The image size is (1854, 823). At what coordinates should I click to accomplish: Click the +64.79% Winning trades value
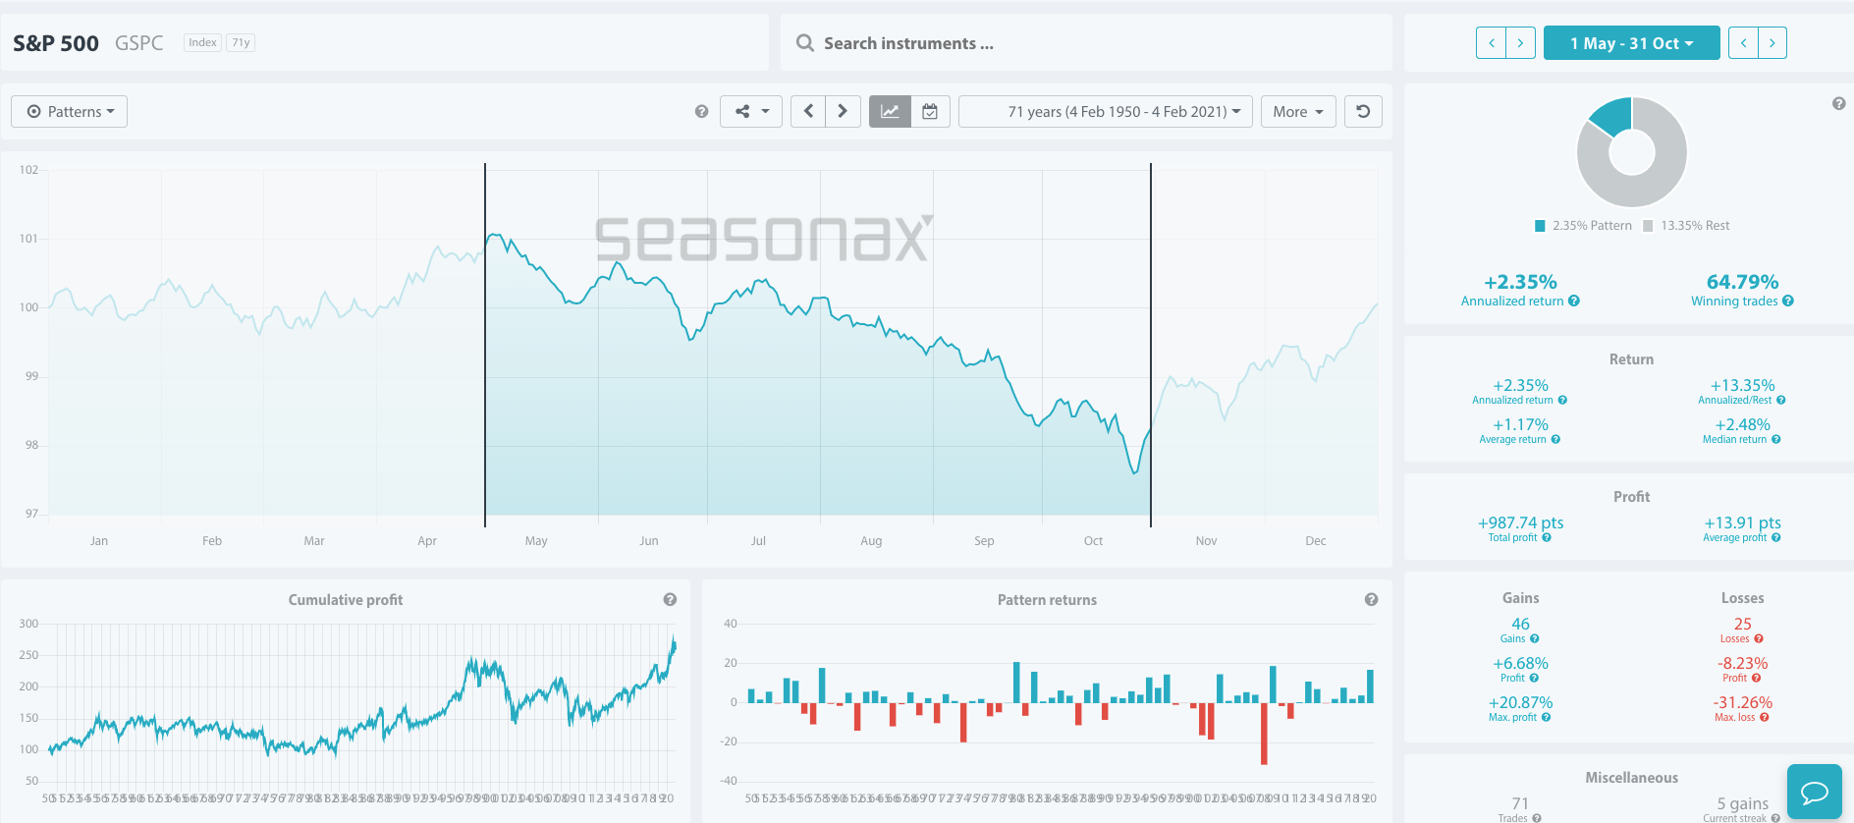[x=1742, y=282]
